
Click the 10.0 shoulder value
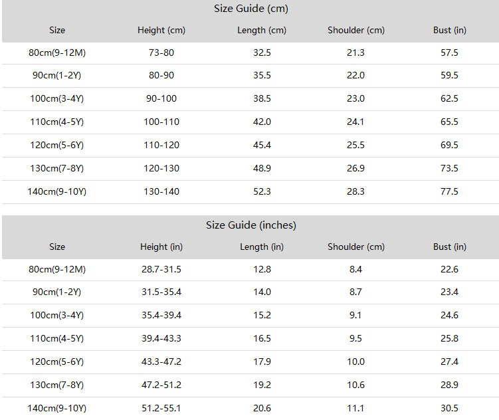click(x=355, y=362)
